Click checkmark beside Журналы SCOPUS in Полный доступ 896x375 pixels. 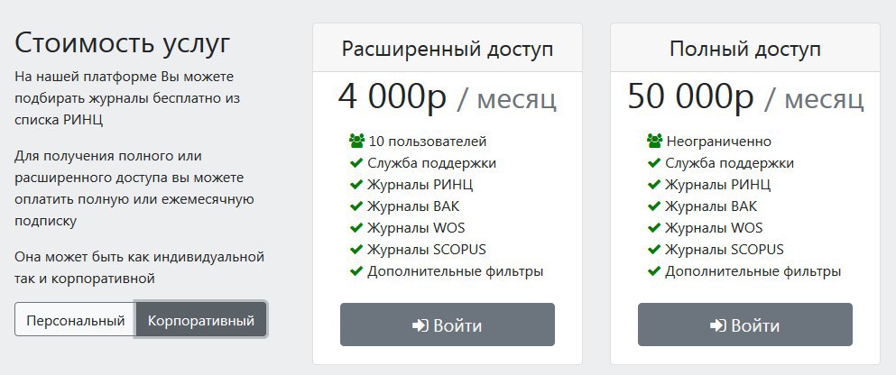[x=655, y=250]
